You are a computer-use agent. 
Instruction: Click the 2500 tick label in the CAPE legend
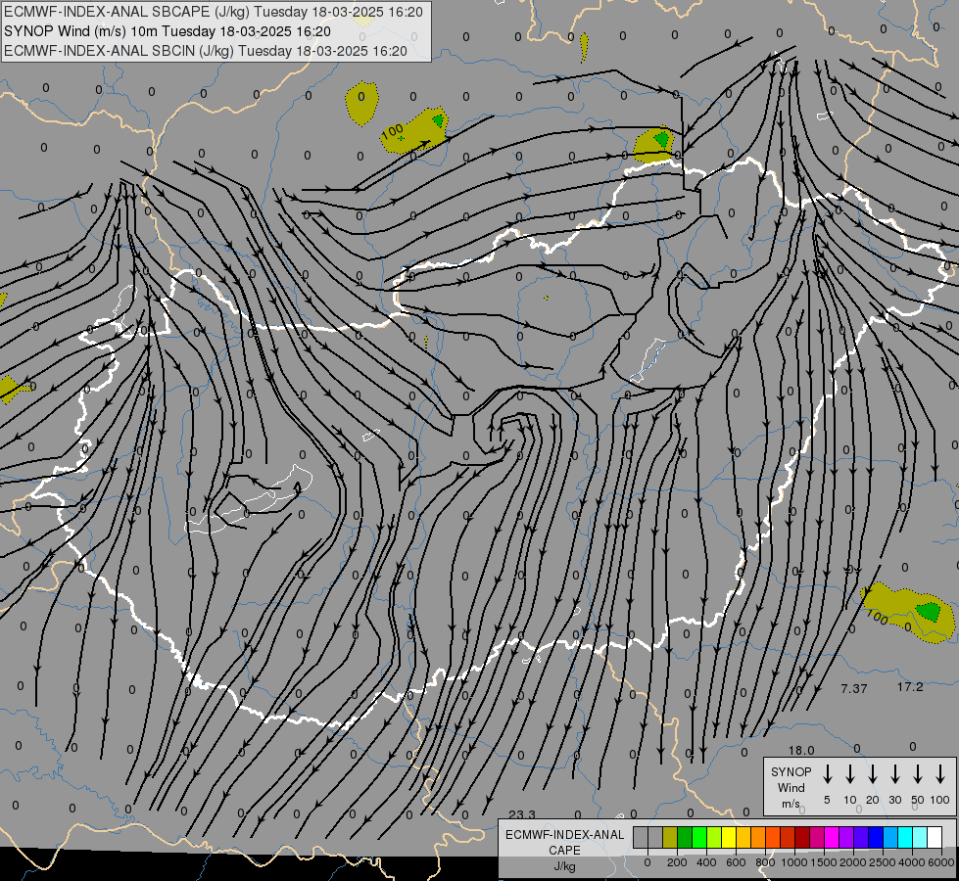tap(883, 862)
